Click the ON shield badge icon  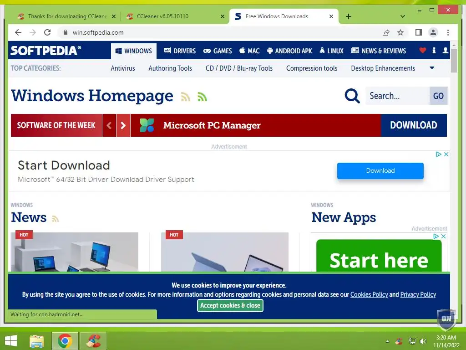(446, 320)
